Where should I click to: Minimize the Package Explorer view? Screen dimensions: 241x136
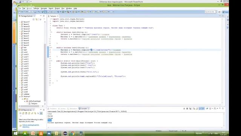(x=41, y=16)
